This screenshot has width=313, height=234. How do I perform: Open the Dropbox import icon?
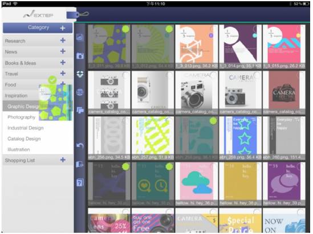[x=80, y=74]
